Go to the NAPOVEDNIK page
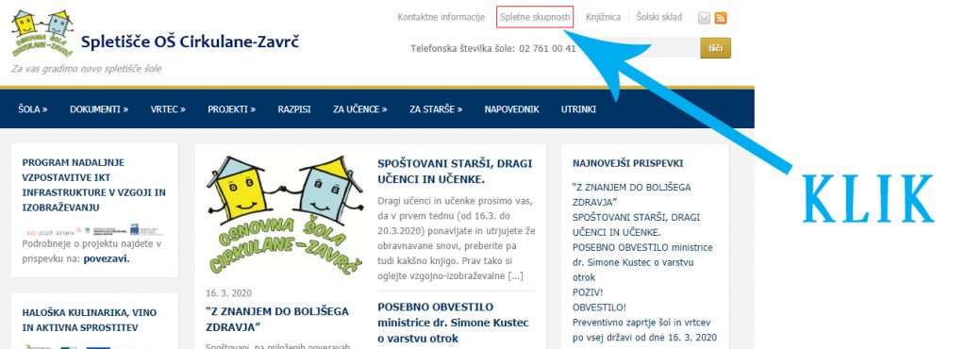The width and height of the screenshot is (966, 349). tap(512, 109)
